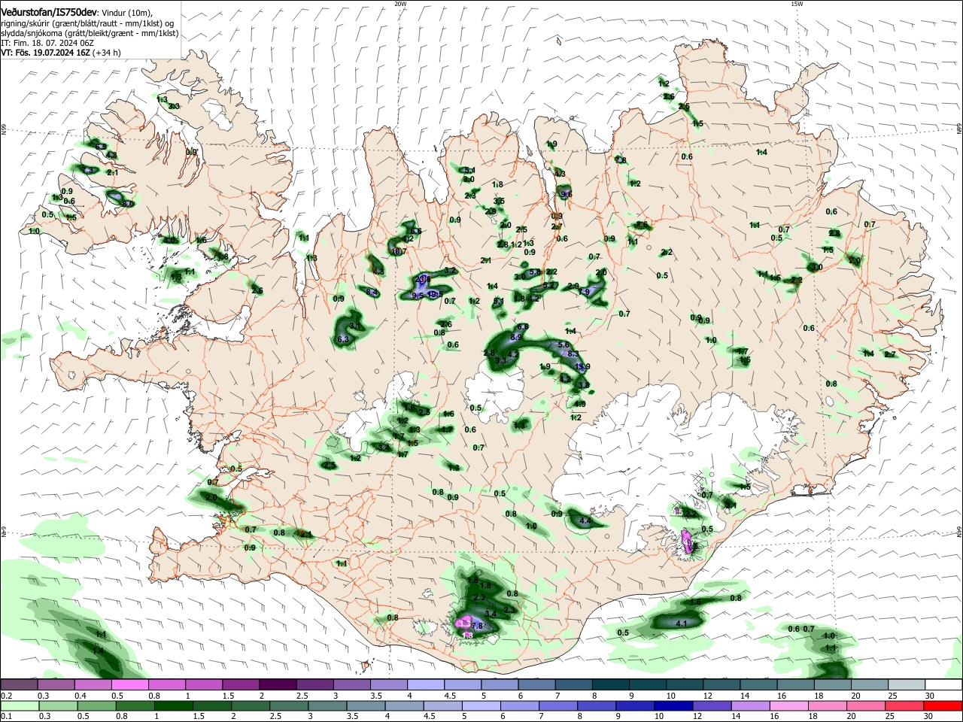This screenshot has width=963, height=722.
Task: Click the precipitation value '23.8' on the map
Action: (x=423, y=279)
